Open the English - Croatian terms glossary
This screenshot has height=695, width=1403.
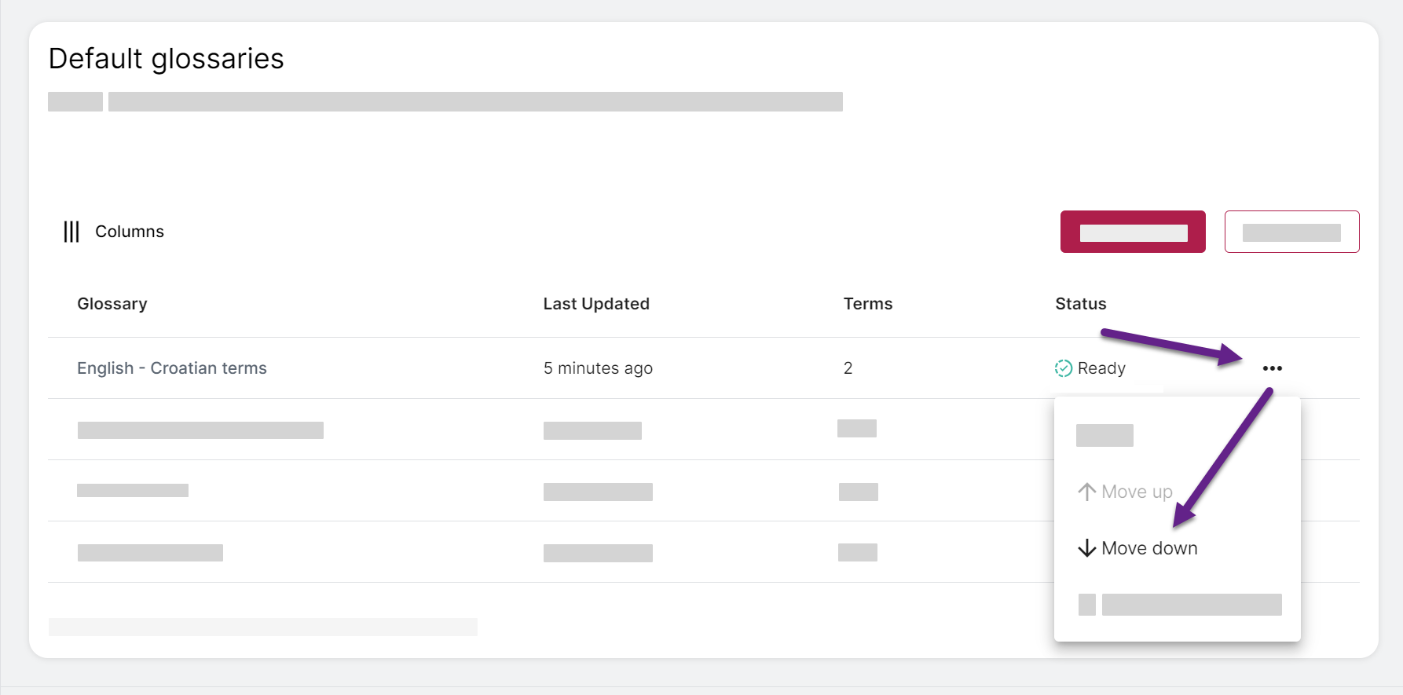(172, 368)
